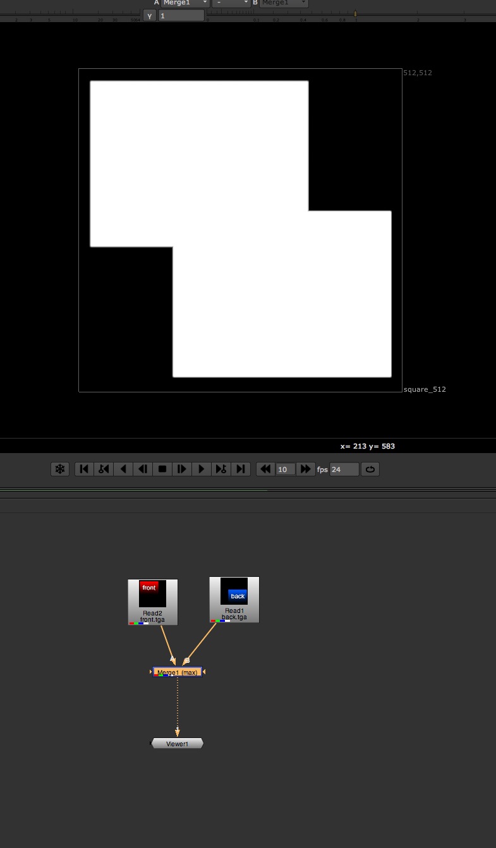The image size is (496, 848).
Task: Toggle the Y gamma button
Action: click(150, 15)
